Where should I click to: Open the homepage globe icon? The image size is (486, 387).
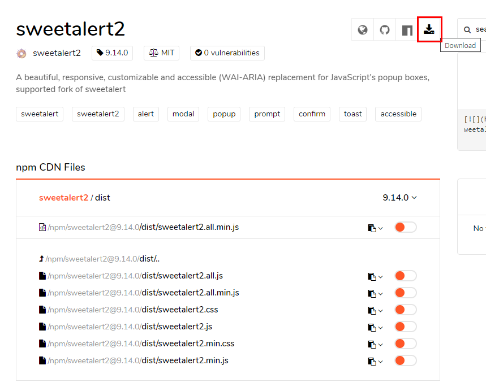click(363, 30)
